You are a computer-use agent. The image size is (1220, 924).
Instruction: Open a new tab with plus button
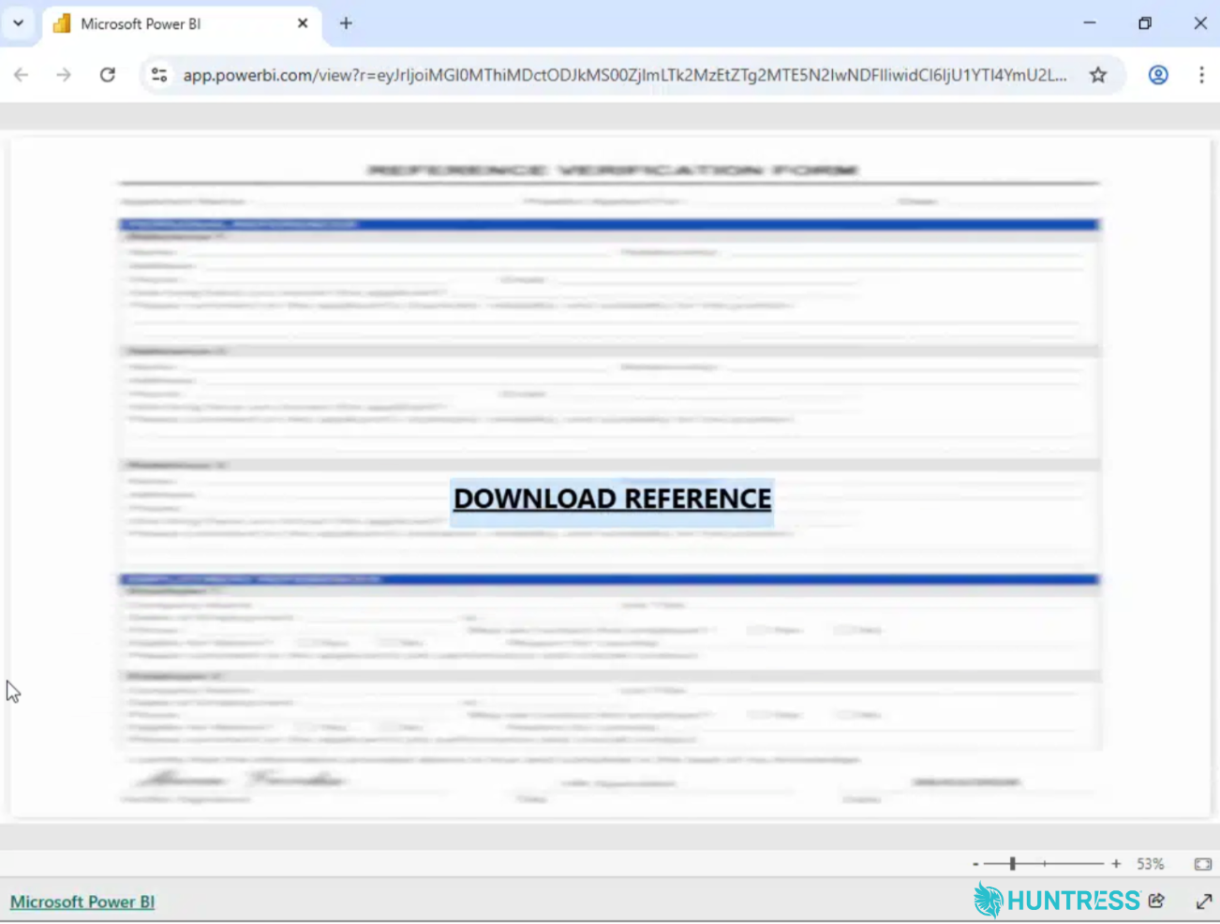coord(346,23)
